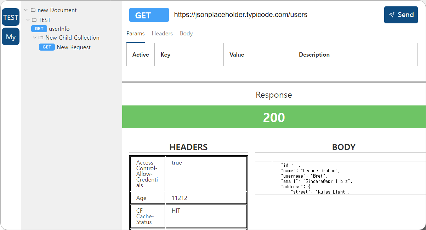
Task: Click the New Child Collection folder icon
Action: (x=41, y=38)
